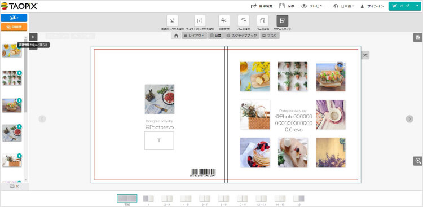This screenshot has height=207, width=423.
Task: Select the potted plants photo on the front cover
Action: (x=293, y=77)
